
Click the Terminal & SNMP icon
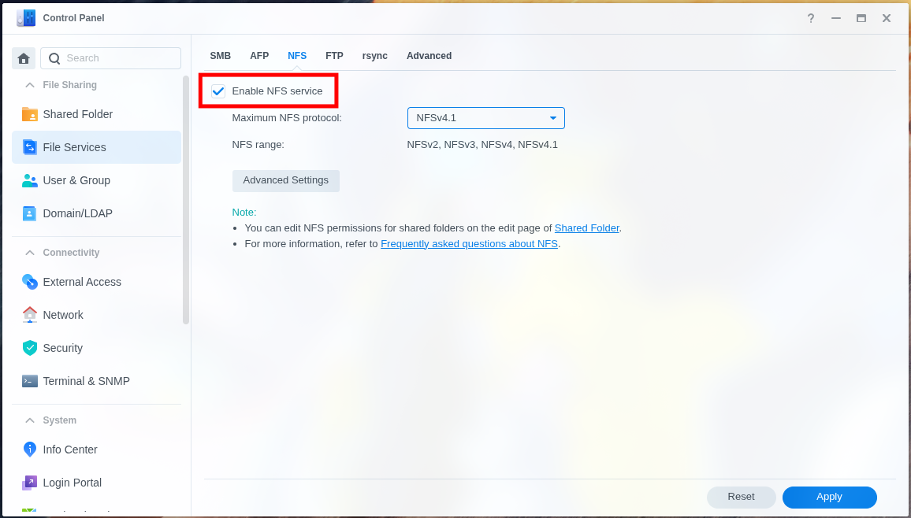[30, 381]
